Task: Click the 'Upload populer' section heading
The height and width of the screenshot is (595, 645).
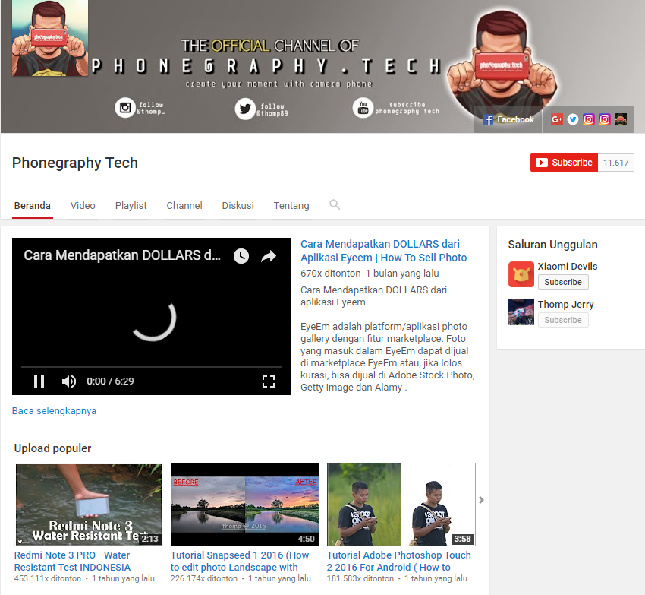Action: coord(52,448)
